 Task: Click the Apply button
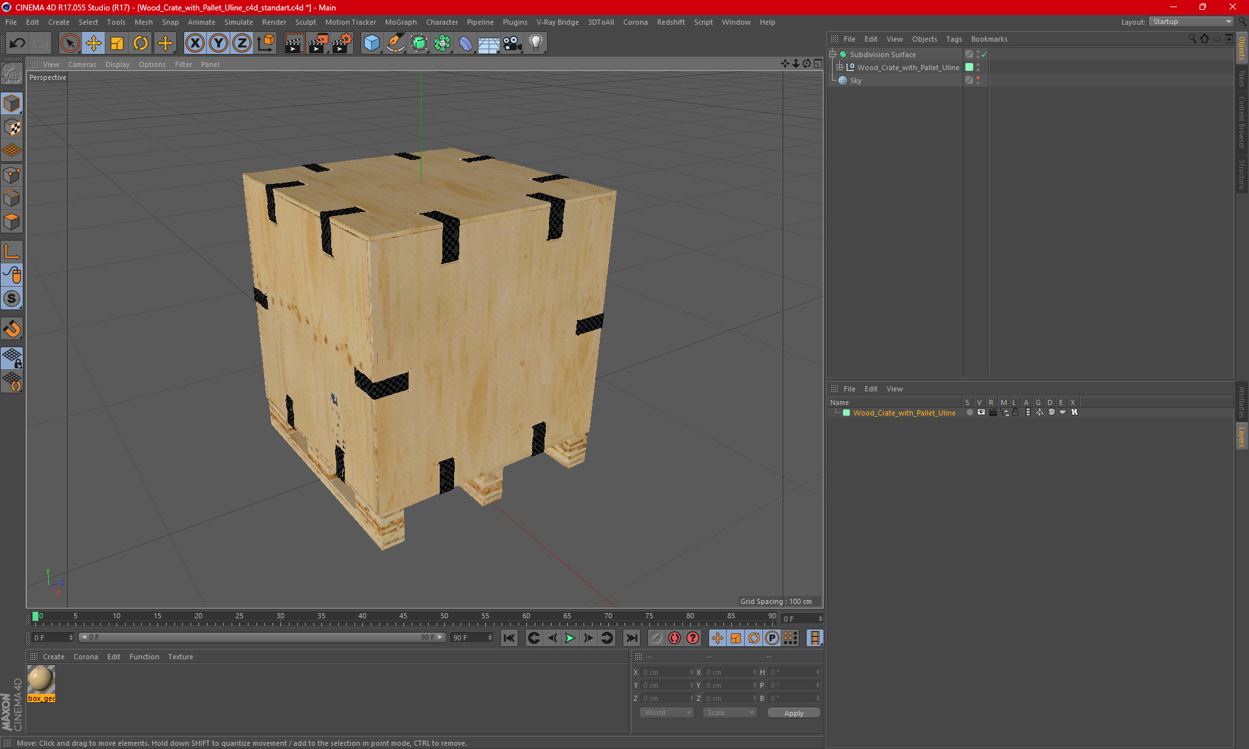pyautogui.click(x=794, y=713)
